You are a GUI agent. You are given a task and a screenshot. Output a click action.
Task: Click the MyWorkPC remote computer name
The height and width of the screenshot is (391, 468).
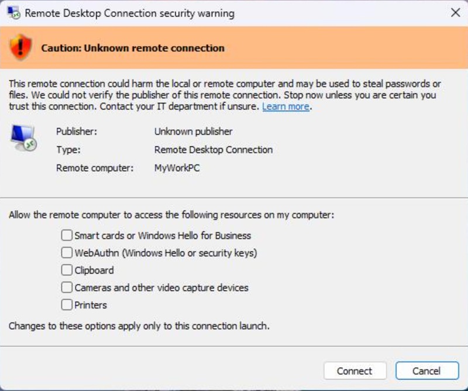coord(176,168)
